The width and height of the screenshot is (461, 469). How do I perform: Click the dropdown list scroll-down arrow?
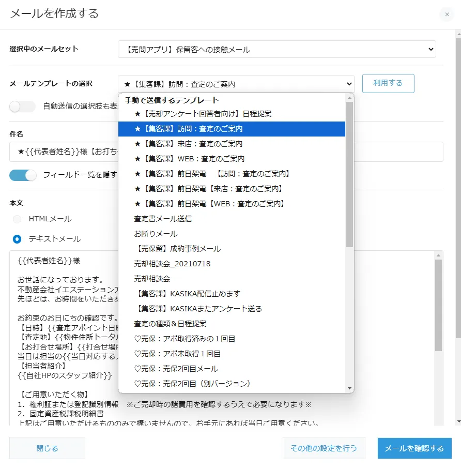click(349, 388)
